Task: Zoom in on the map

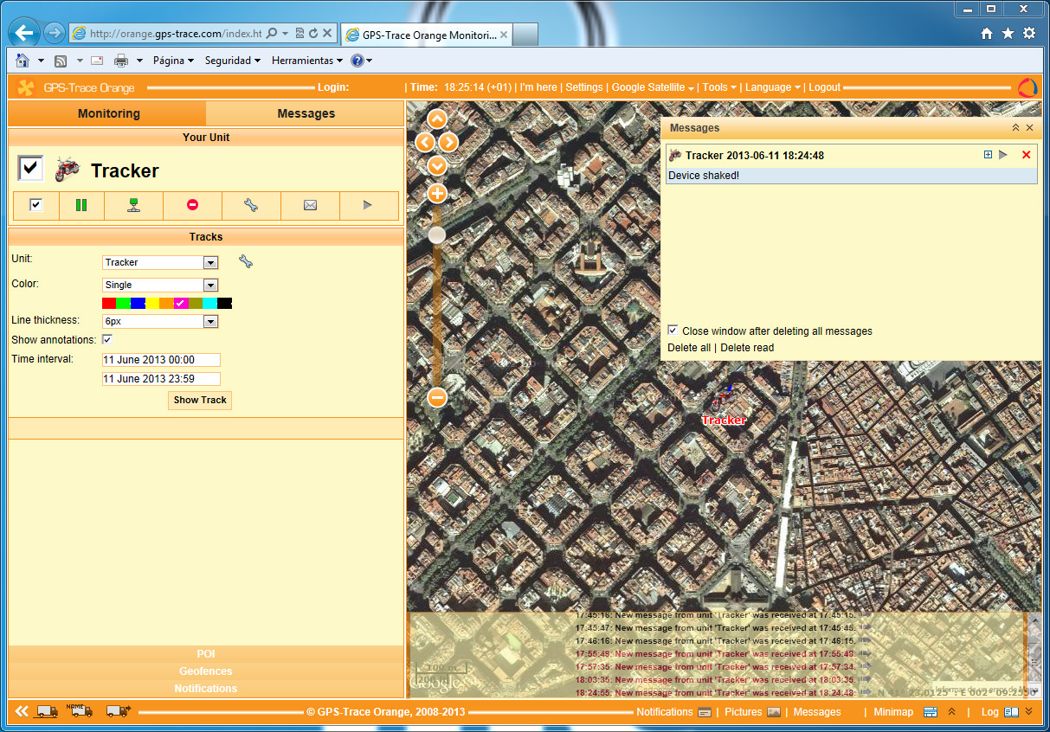Action: 437,193
